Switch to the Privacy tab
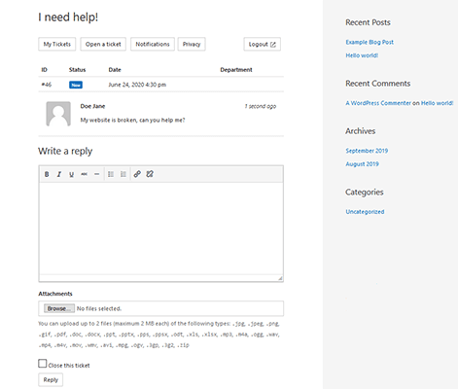This screenshot has width=458, height=389. [x=192, y=44]
